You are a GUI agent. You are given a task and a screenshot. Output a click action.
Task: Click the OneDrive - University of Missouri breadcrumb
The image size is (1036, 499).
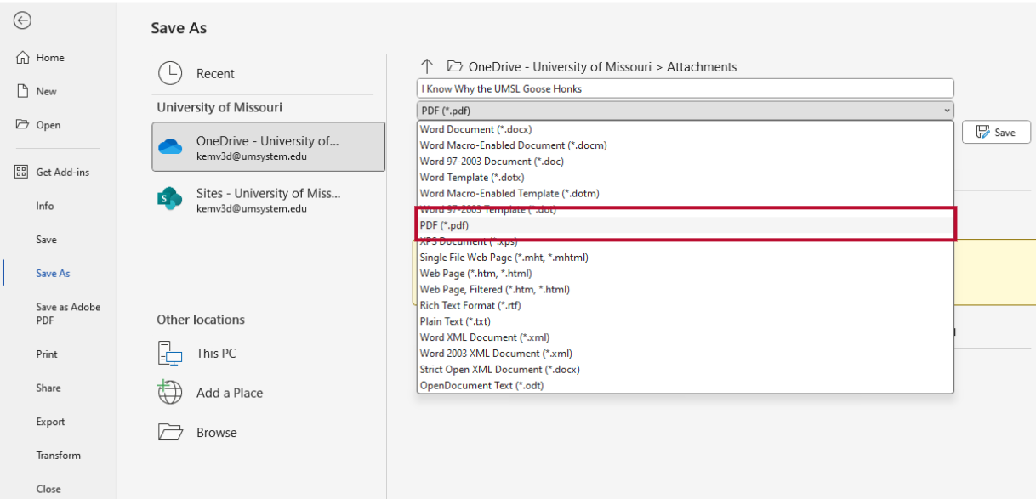click(560, 66)
